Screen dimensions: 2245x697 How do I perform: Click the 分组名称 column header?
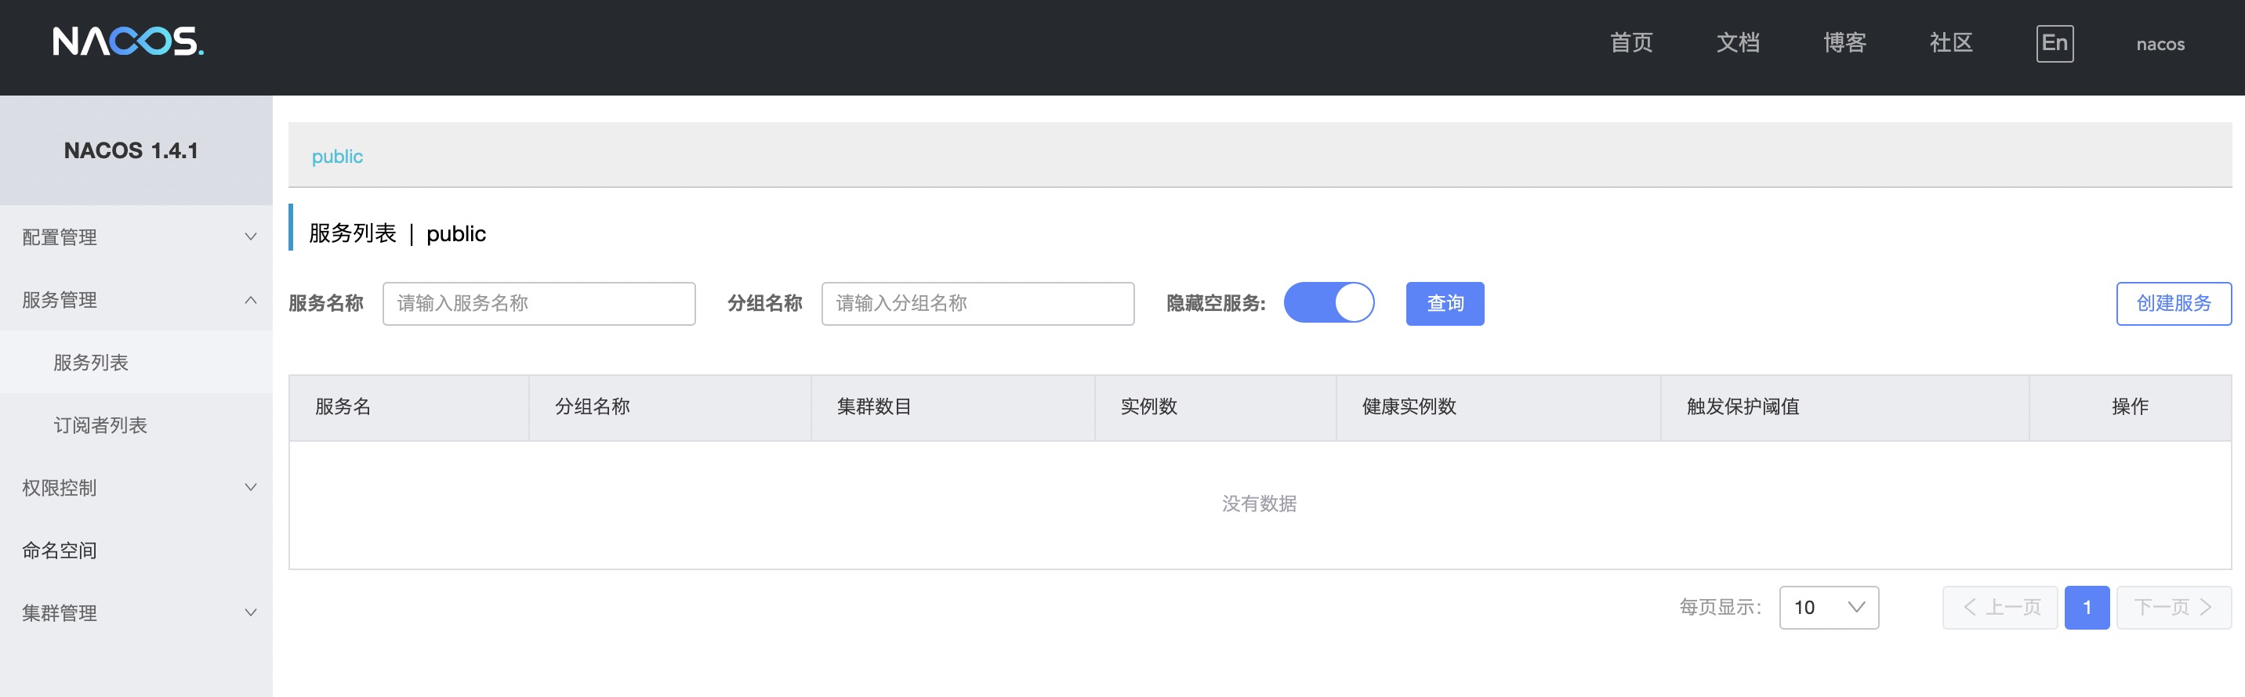[x=670, y=407]
